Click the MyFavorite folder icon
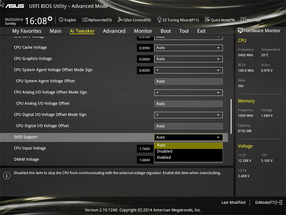 pos(84,20)
